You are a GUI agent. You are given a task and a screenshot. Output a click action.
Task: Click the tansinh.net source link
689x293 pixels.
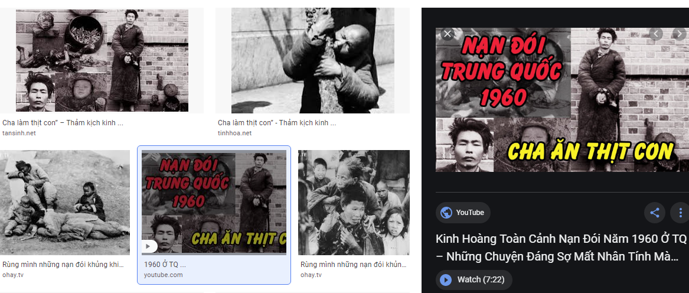pyautogui.click(x=19, y=133)
